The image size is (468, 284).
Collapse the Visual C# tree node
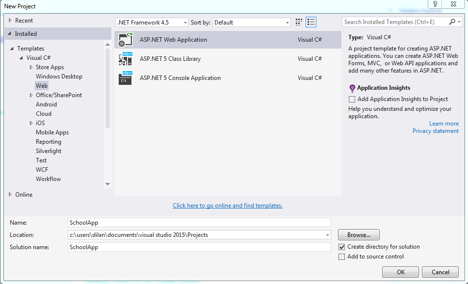pyautogui.click(x=21, y=58)
